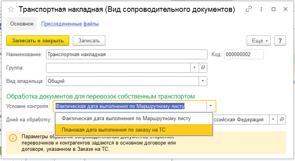Screen dimensions: 295x161
Task: Collapse the Условие контроля dropdown arrow
Action: tap(211, 106)
